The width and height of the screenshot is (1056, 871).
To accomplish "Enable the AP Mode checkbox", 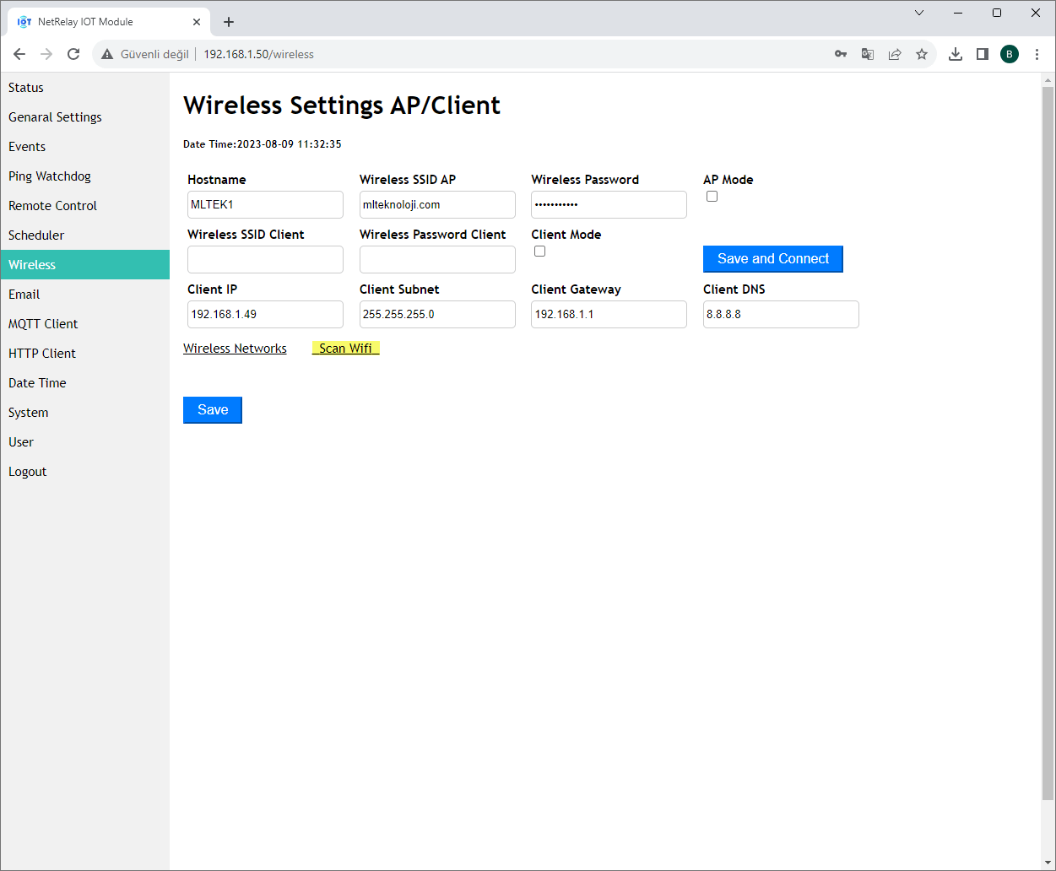I will point(712,197).
